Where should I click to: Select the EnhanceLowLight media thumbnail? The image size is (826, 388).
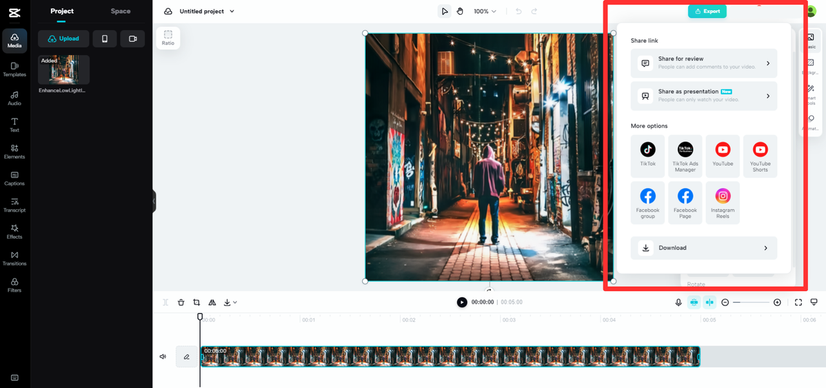(x=64, y=70)
